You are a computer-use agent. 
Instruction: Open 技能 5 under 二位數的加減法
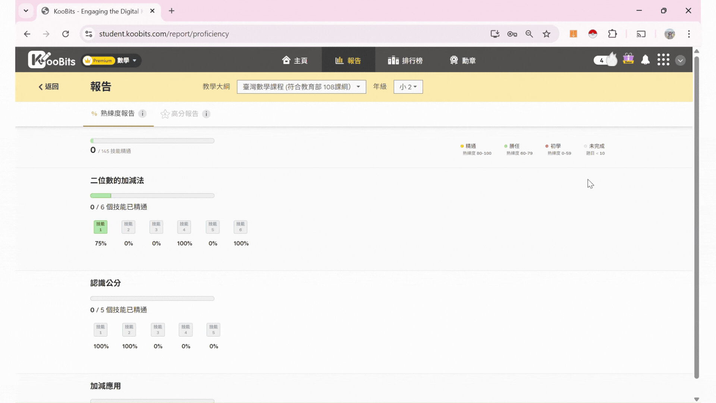point(213,227)
